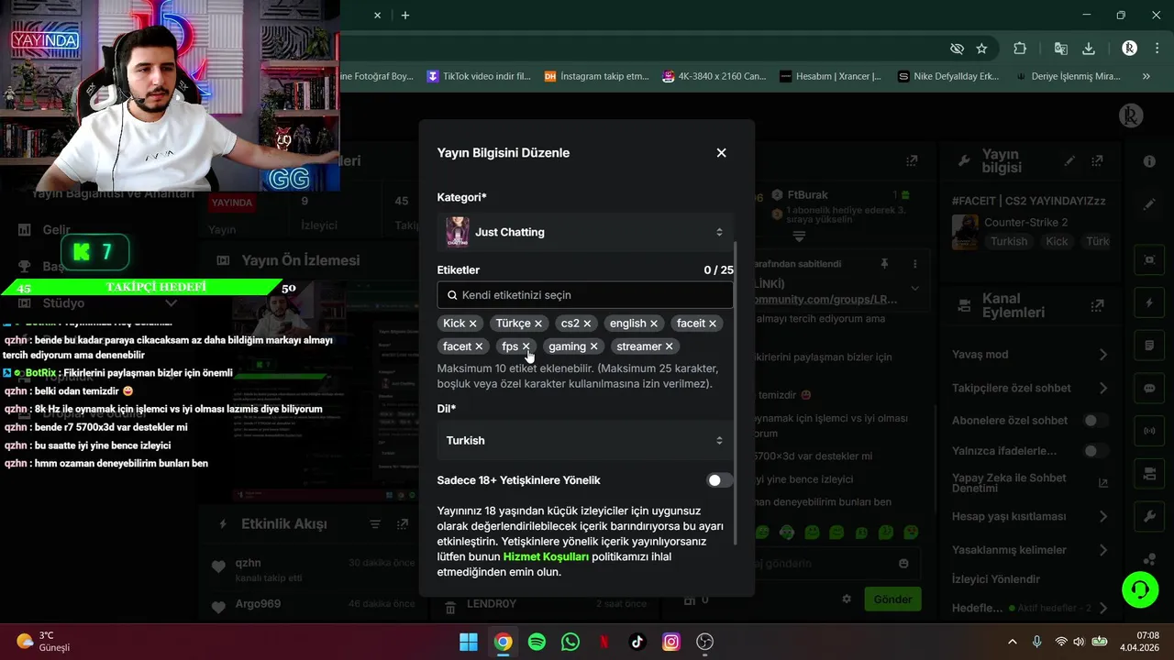Open the 4K-3840 x 2160 bookmark
The image size is (1174, 660).
coord(714,77)
